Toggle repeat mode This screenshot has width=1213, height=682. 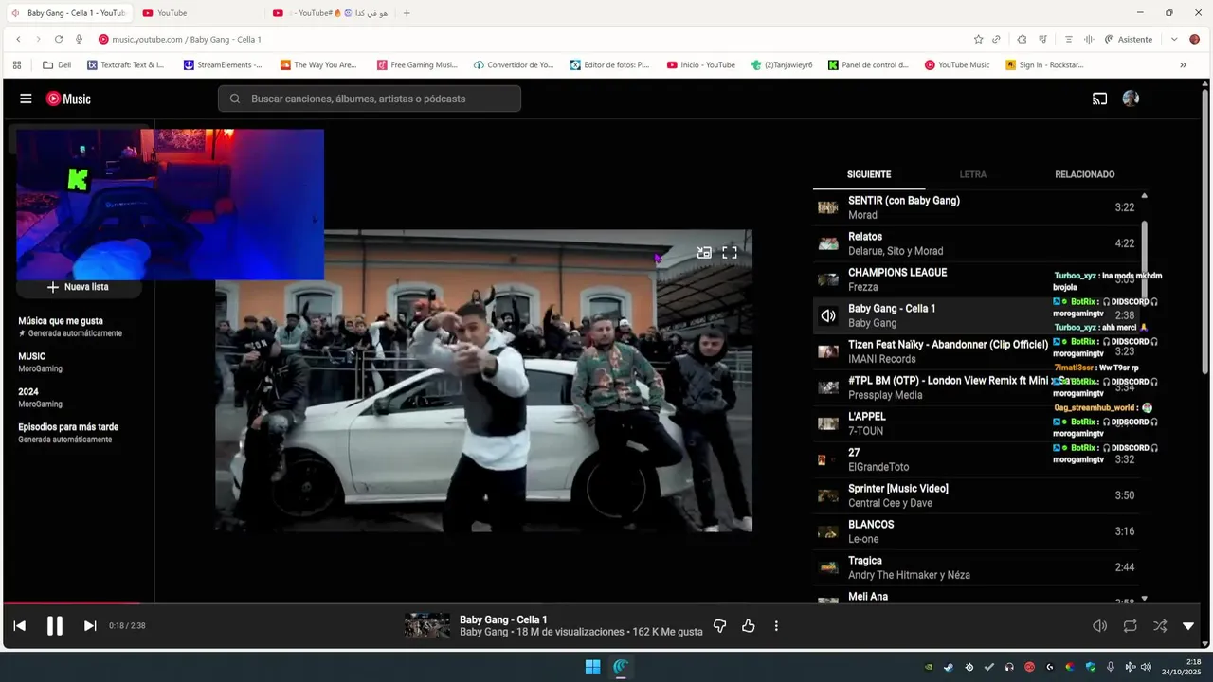click(1131, 625)
